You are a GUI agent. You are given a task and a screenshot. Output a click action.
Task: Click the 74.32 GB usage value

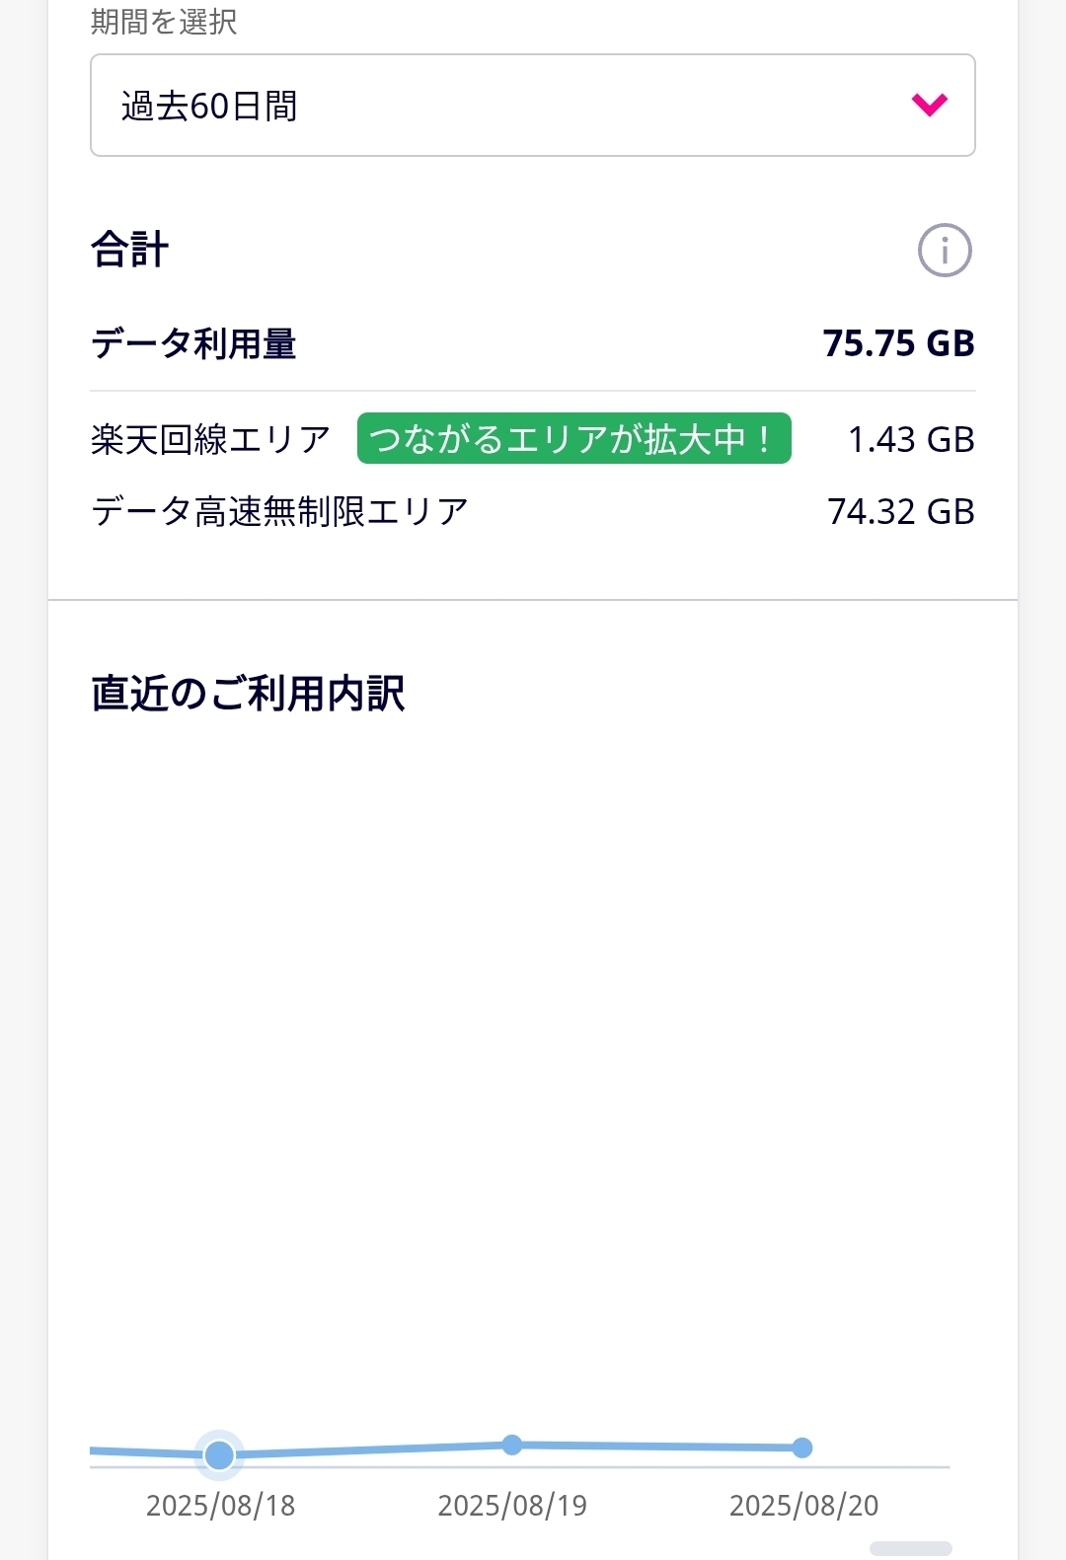tap(900, 511)
